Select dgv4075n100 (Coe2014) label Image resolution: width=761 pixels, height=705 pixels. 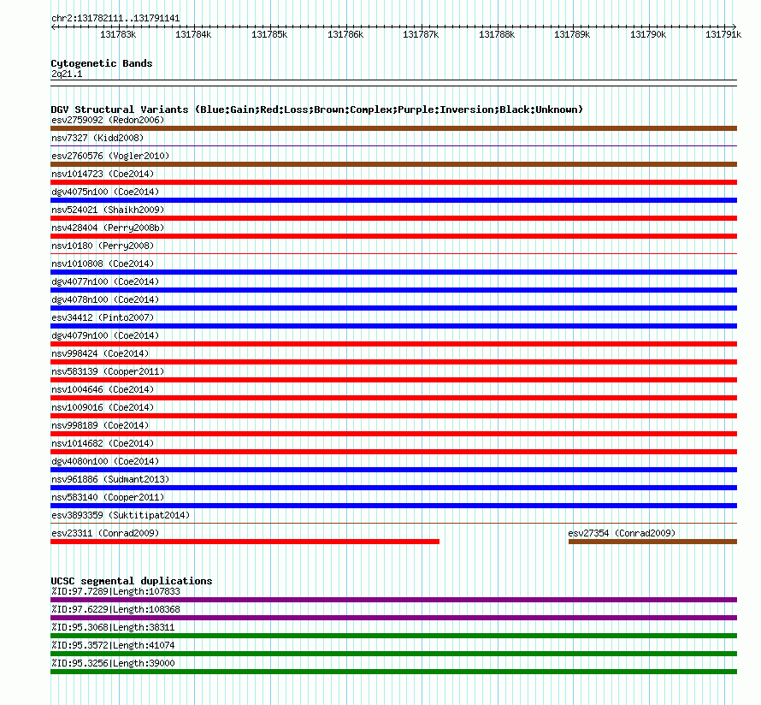tap(105, 192)
